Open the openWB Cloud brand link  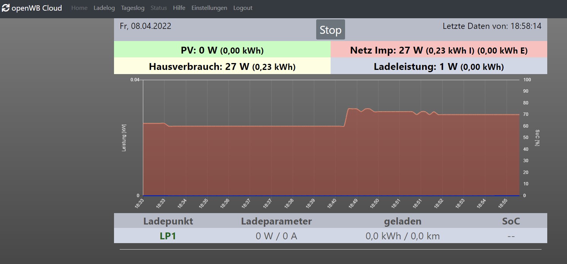32,8
